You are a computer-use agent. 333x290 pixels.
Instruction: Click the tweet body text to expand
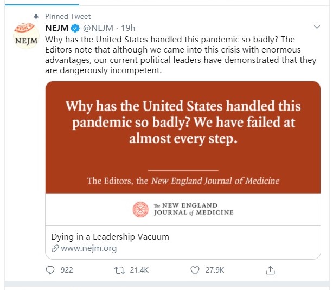179,55
